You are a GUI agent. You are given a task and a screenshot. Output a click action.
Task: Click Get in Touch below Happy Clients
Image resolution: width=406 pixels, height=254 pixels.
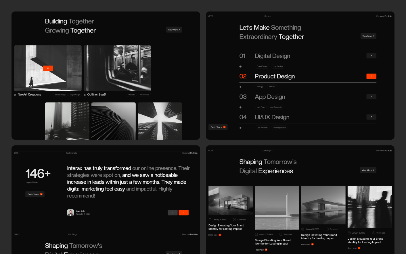click(x=35, y=195)
